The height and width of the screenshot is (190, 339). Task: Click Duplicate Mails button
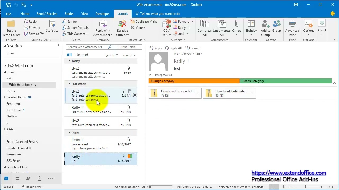tap(144, 22)
